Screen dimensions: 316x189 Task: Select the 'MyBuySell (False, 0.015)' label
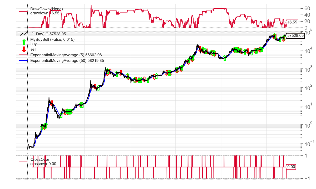click(x=52, y=40)
